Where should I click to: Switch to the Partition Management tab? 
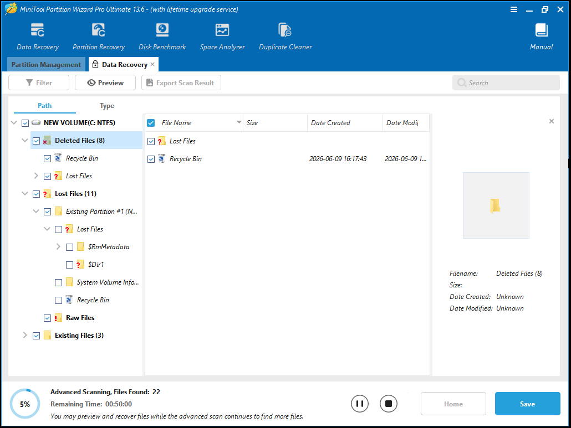pyautogui.click(x=46, y=64)
